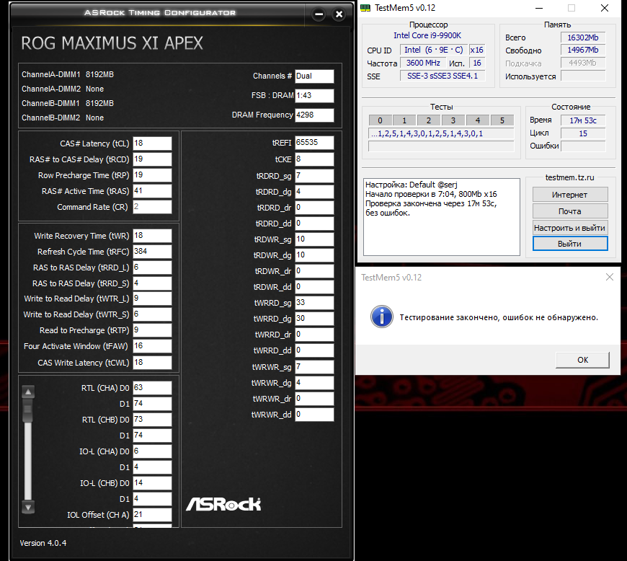Click the ChannelA-DIMM1 8192MB entry
This screenshot has width=627, height=561.
tap(68, 74)
